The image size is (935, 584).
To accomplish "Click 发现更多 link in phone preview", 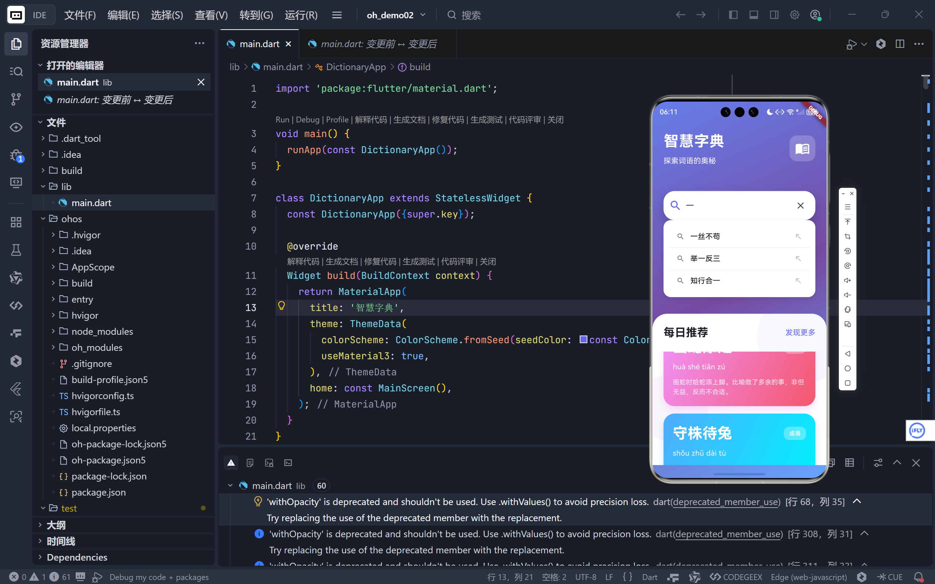I will 800,332.
